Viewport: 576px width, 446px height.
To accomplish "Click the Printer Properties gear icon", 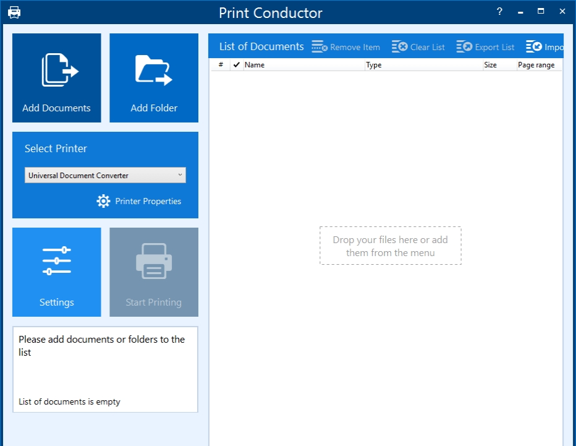I will tap(103, 201).
